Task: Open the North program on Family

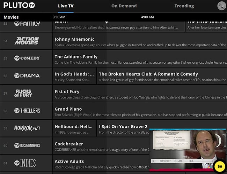Action: (119, 26)
